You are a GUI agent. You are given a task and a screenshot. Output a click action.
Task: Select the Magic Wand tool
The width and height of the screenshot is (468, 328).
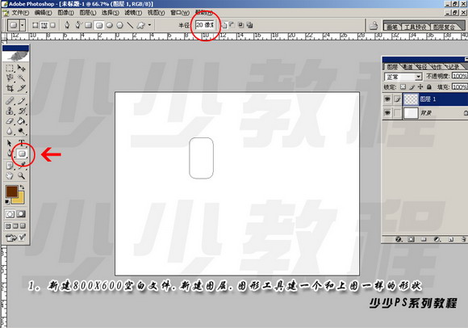click(21, 78)
